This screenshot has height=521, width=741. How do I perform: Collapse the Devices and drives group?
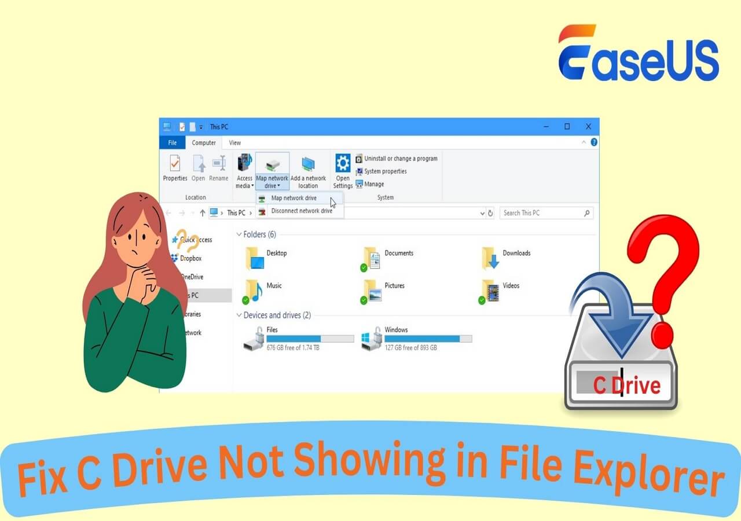239,315
